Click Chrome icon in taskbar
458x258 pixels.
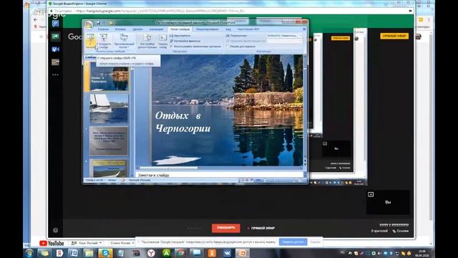tap(181, 253)
